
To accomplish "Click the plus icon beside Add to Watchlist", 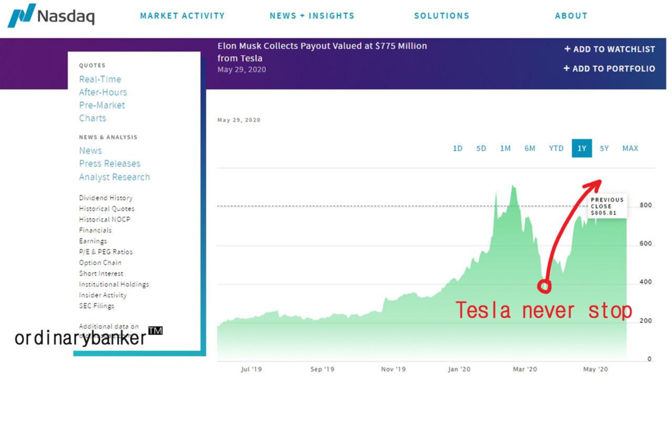I will click(567, 49).
